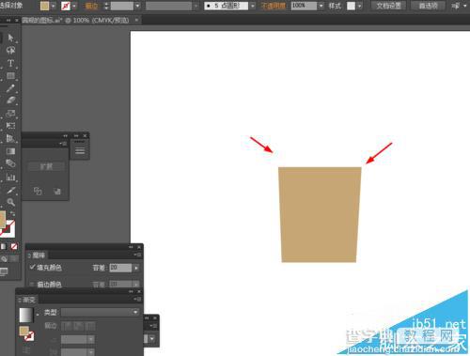This screenshot has width=470, height=356.
Task: Select the Type tool
Action: [10, 63]
